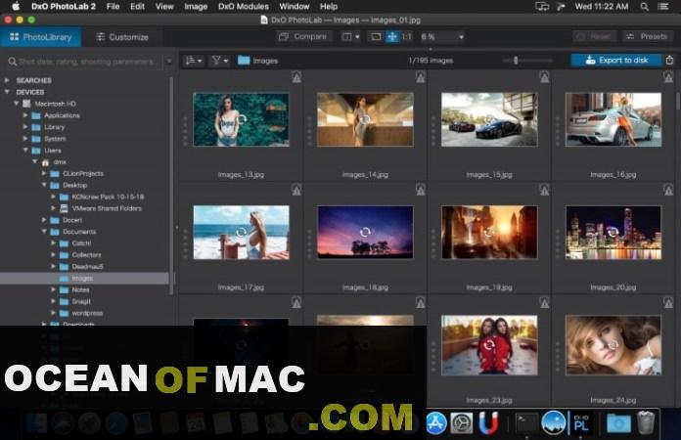Expand the SEARCHES section
Screen dimensions: 681x440
(x=7, y=80)
